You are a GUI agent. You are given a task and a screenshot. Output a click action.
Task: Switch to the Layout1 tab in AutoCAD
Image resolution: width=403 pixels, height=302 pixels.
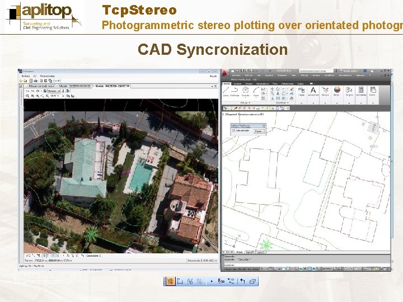[x=250, y=252]
